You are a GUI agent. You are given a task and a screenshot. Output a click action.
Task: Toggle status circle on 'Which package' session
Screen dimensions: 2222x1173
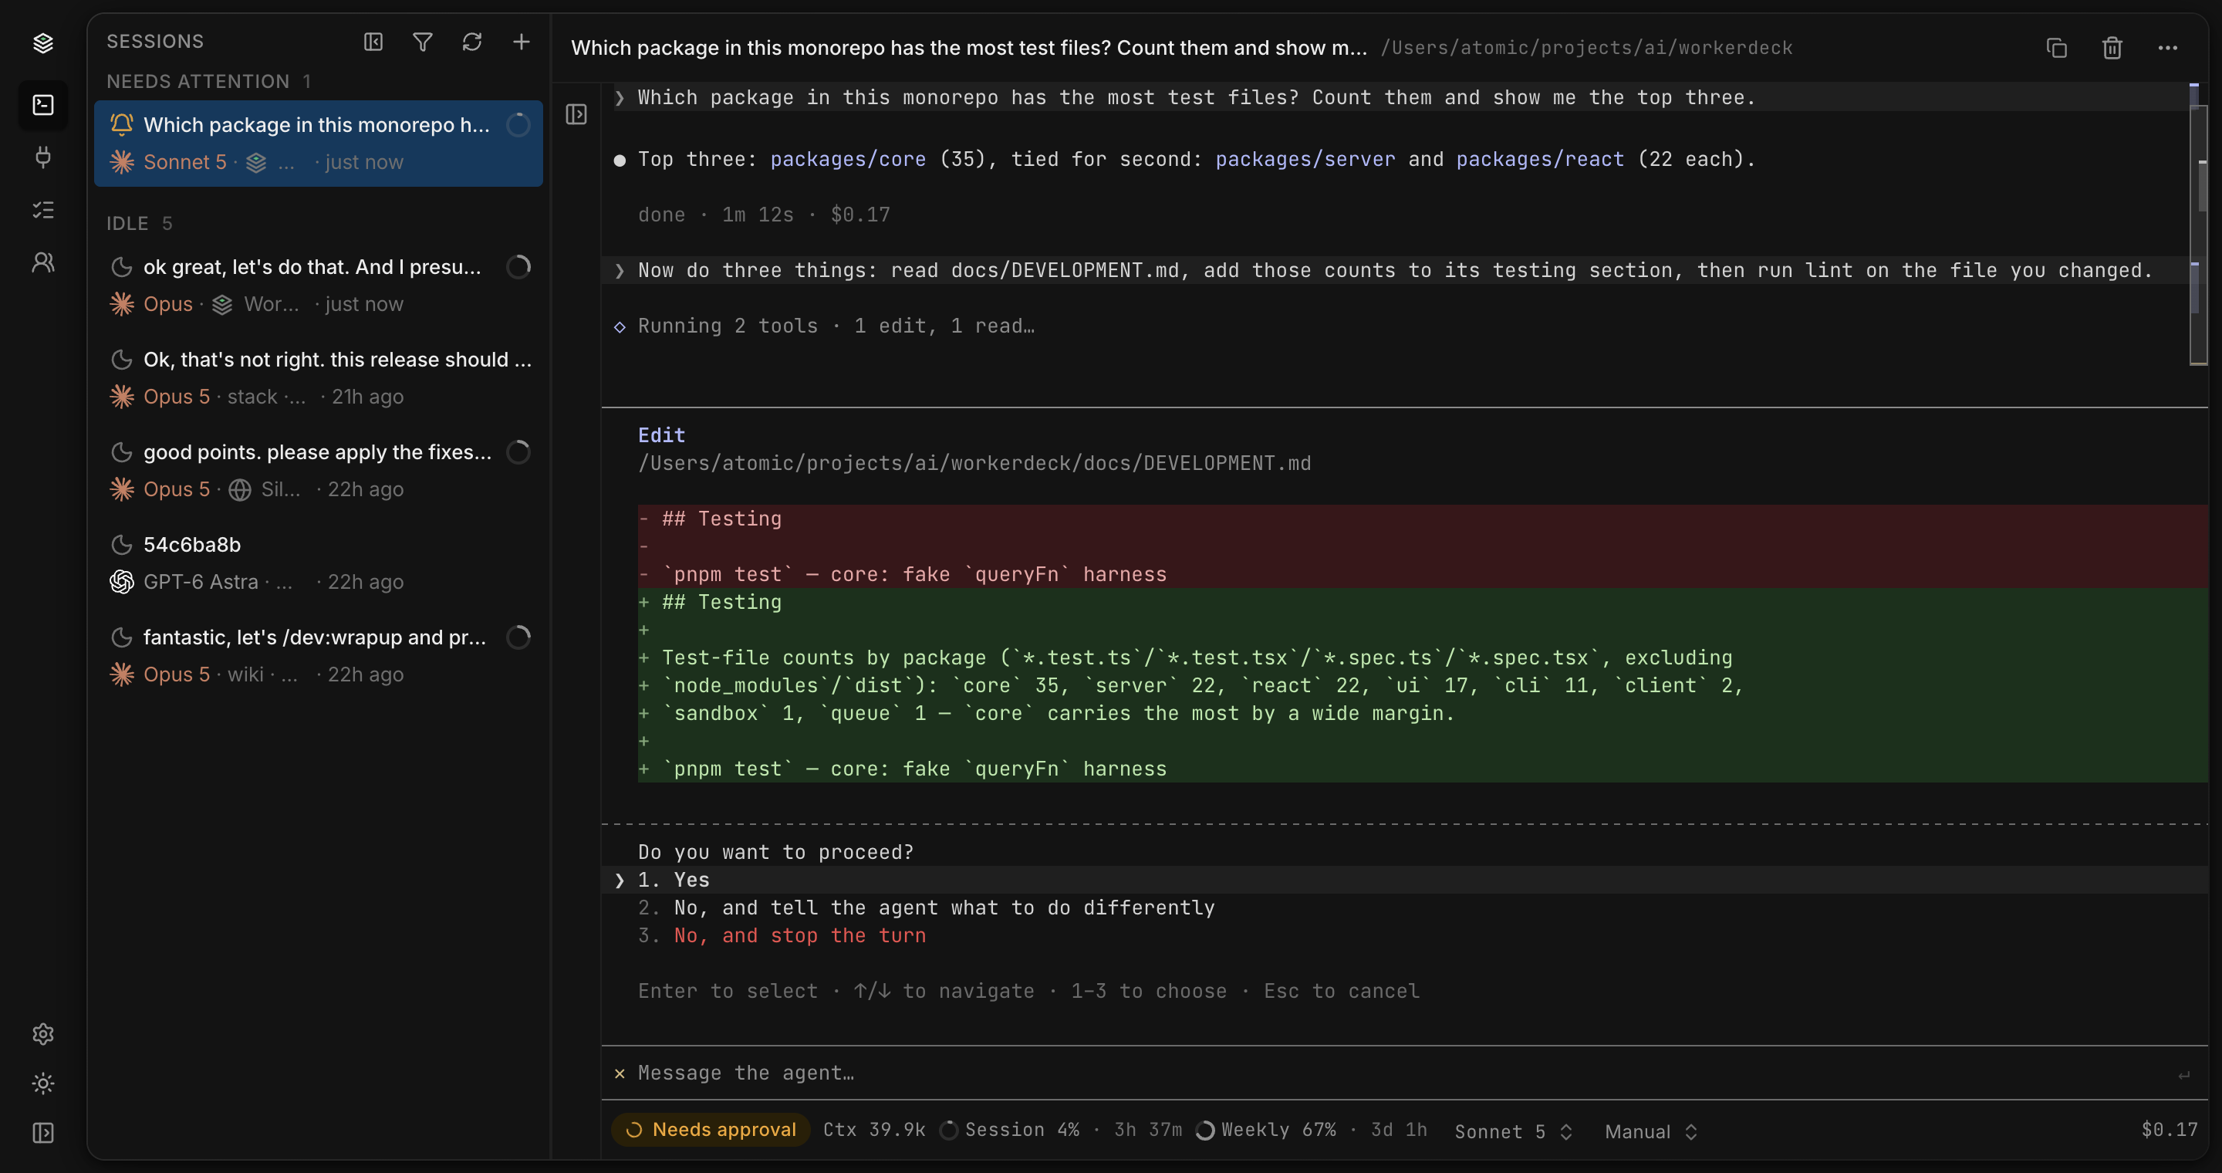tap(518, 125)
